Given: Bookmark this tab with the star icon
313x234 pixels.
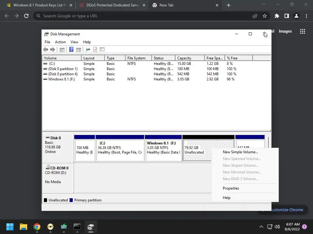Looking at the screenshot, I should pos(265,16).
